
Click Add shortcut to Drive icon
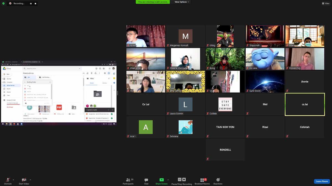[x=95, y=73]
